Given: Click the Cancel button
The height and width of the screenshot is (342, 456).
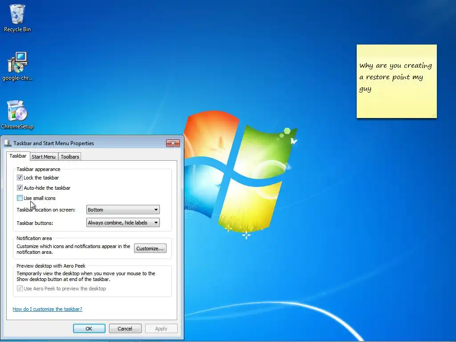Looking at the screenshot, I should click(125, 329).
